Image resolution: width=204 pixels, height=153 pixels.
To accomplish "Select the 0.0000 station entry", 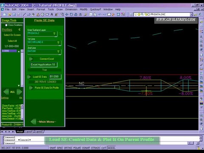I will [9, 51].
